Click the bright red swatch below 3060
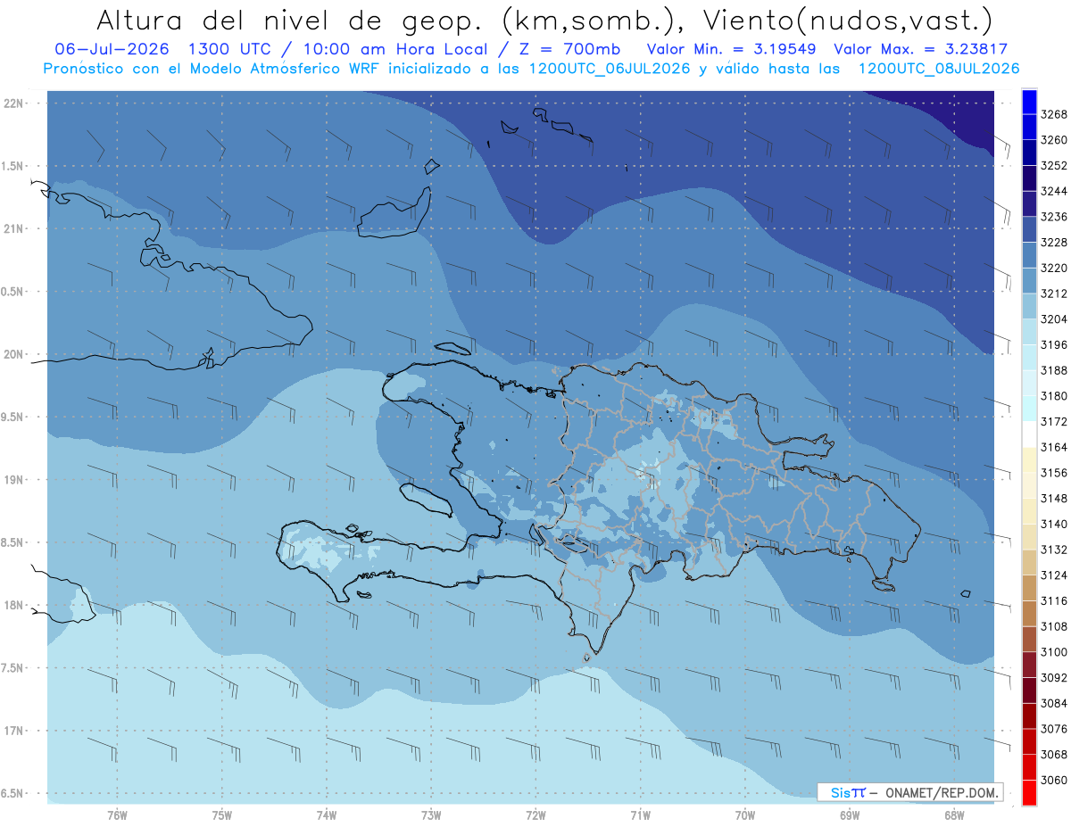This screenshot has width=1071, height=827. [1029, 792]
